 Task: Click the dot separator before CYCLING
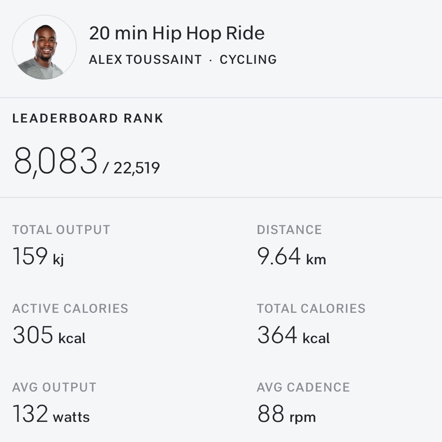[x=211, y=60]
